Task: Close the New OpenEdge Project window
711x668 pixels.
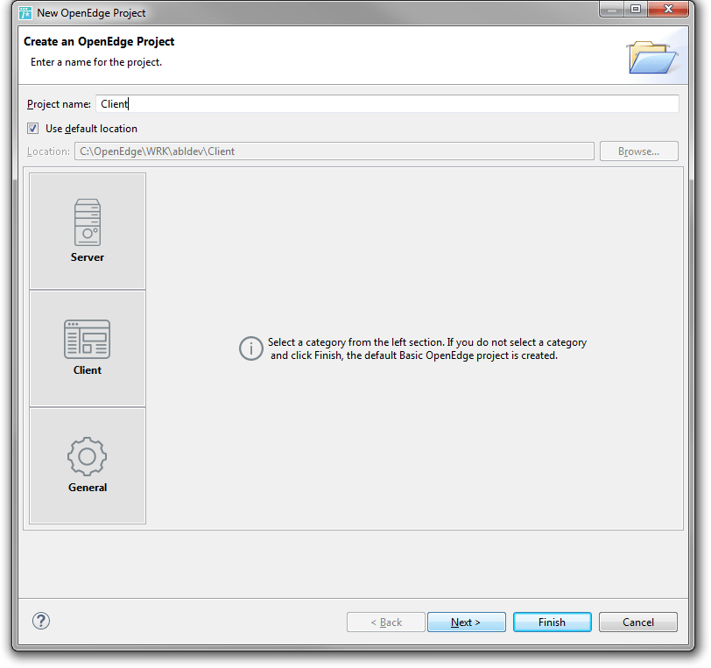Action: click(x=668, y=9)
